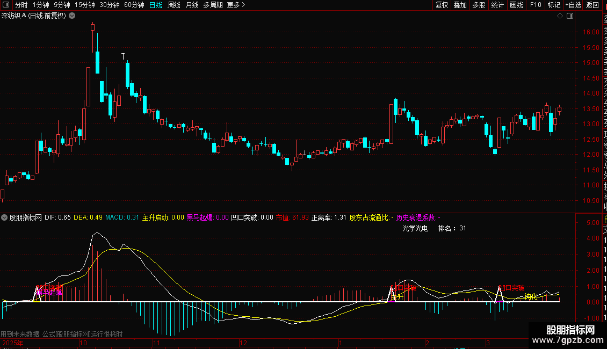Click the 返回 back button
607x349 pixels.
tap(592, 5)
